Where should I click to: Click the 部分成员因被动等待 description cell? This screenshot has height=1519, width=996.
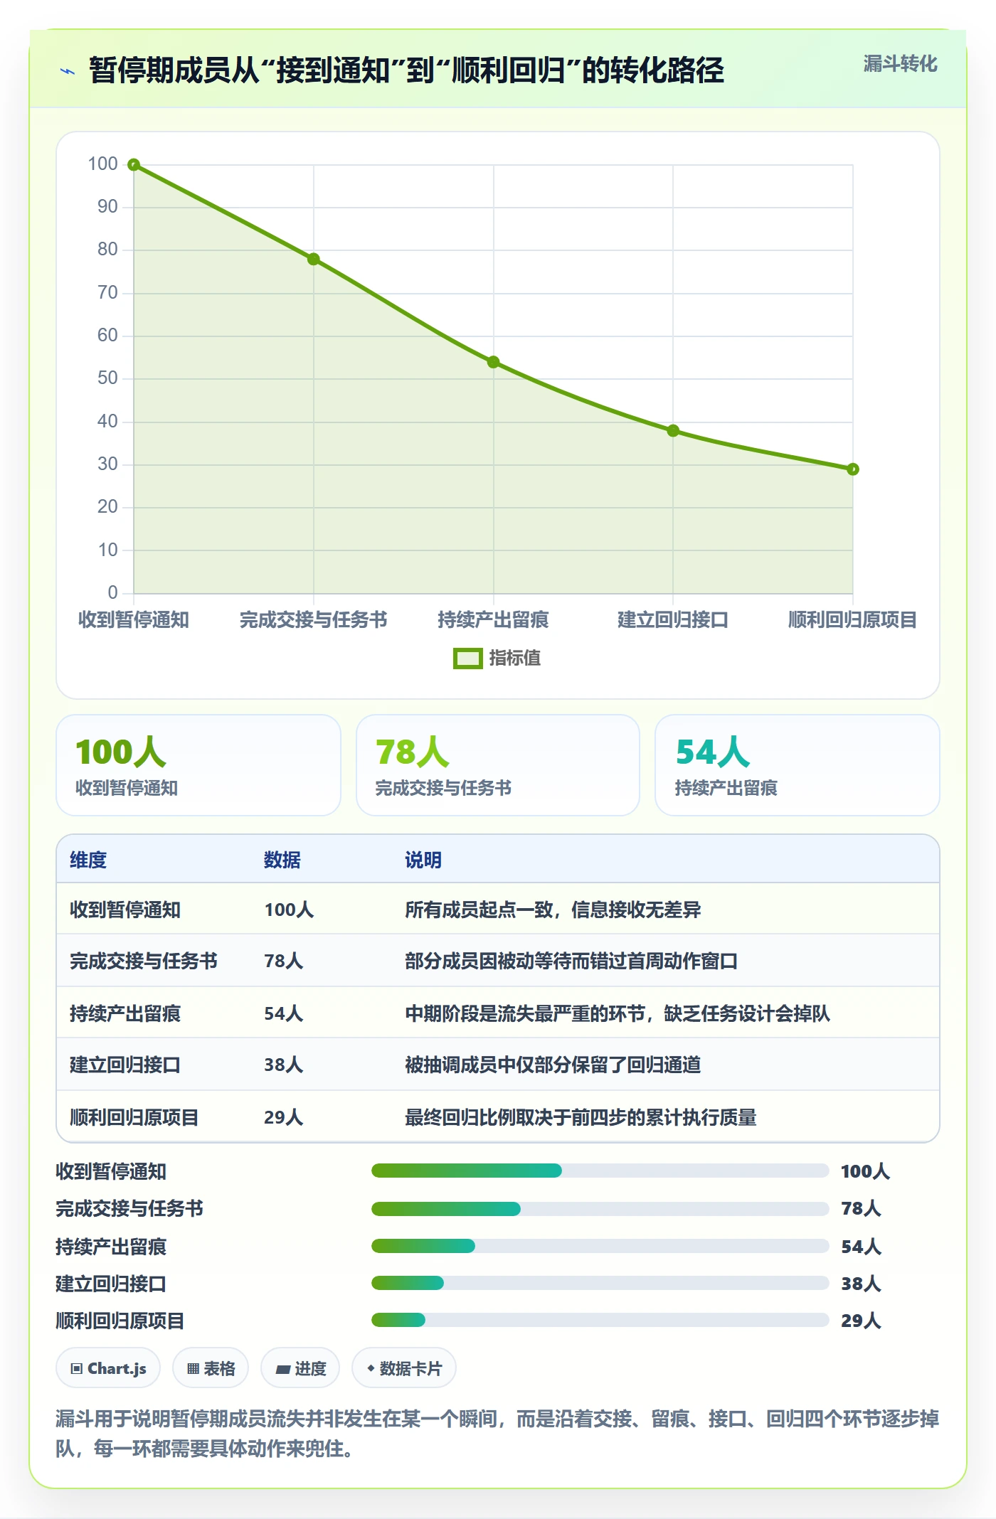coord(571,961)
